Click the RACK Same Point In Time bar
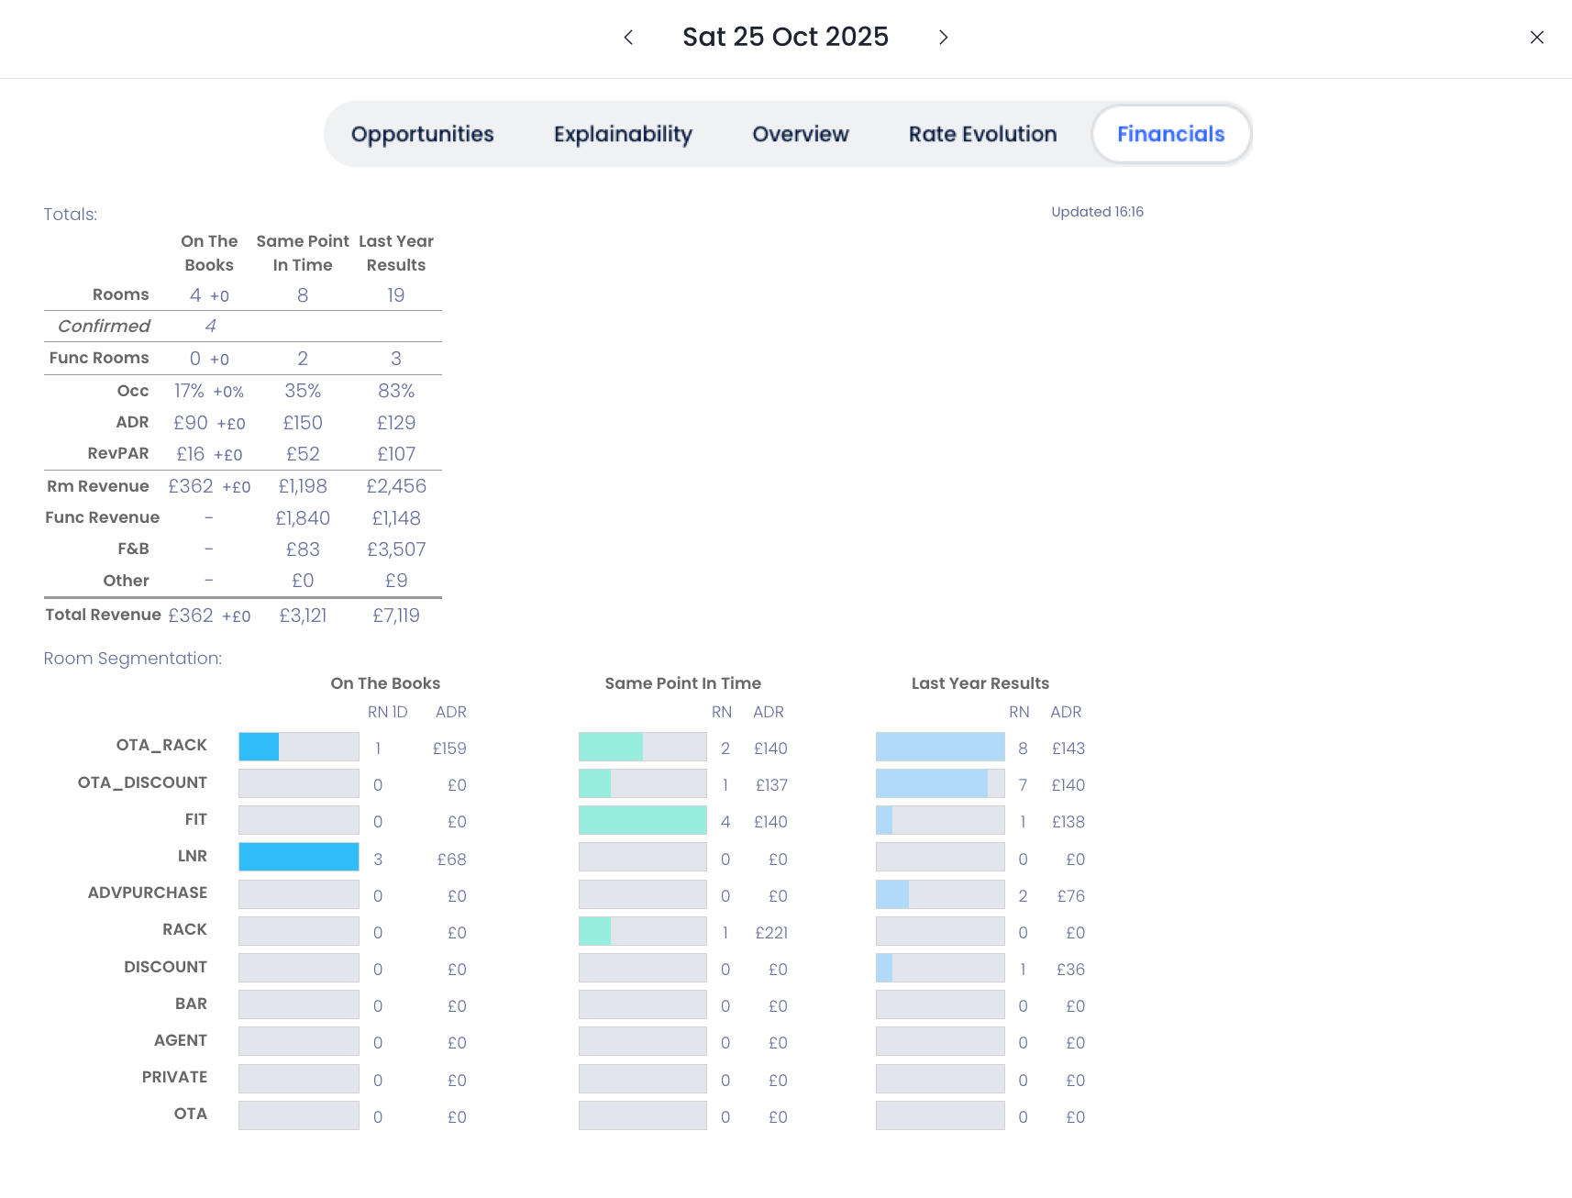Viewport: 1572px width, 1198px height. [642, 931]
